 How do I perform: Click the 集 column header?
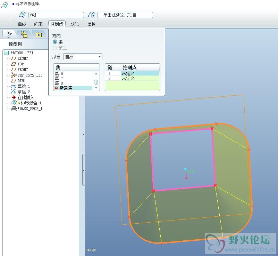coord(76,67)
